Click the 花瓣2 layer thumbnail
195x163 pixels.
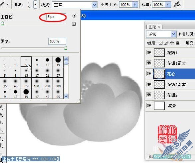coord(159,95)
